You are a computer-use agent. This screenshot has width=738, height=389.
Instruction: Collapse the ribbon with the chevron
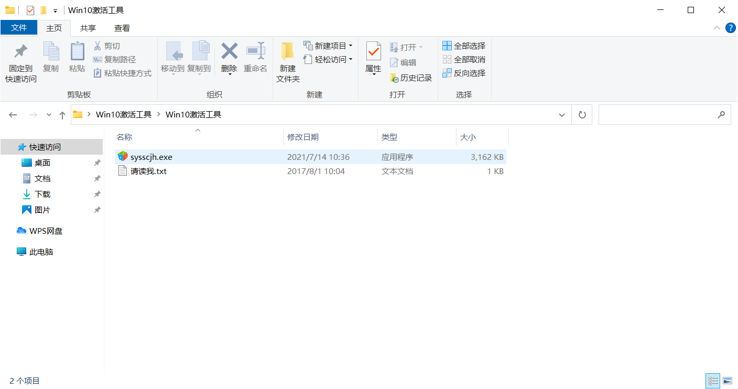coord(717,28)
